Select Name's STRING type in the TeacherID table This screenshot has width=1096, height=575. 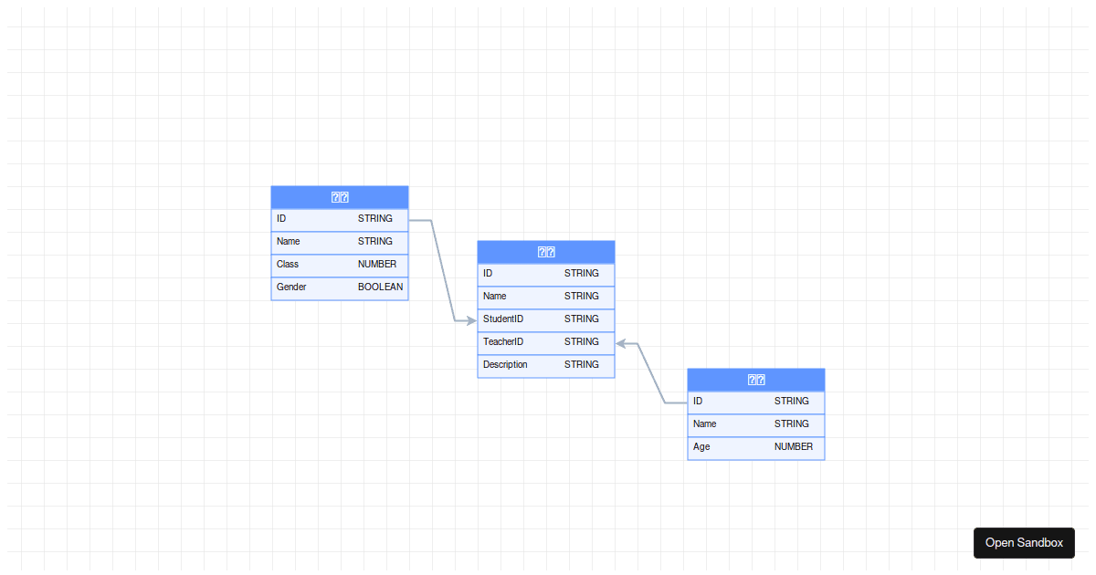click(x=582, y=297)
